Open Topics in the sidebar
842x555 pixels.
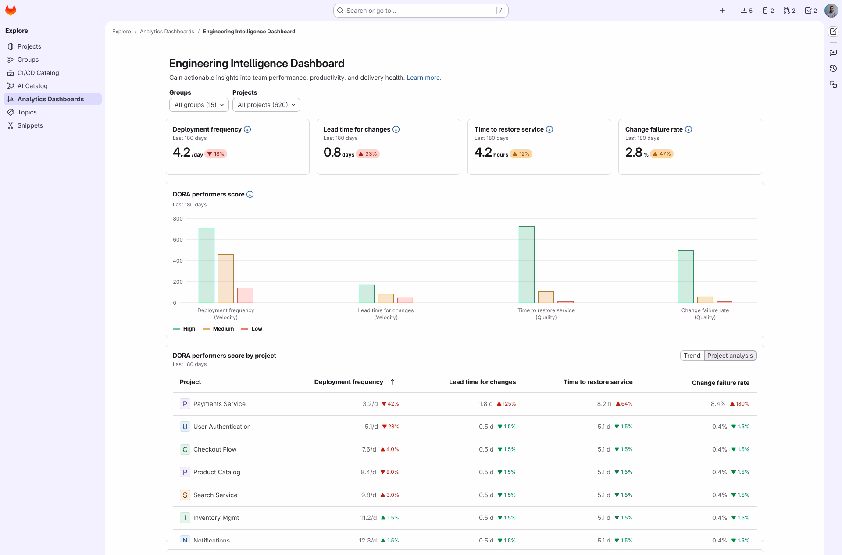pos(53,112)
